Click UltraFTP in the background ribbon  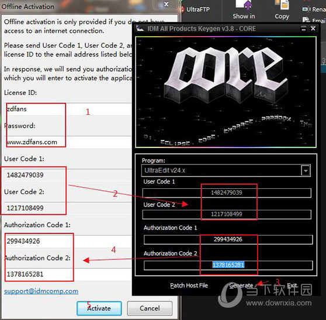point(198,9)
